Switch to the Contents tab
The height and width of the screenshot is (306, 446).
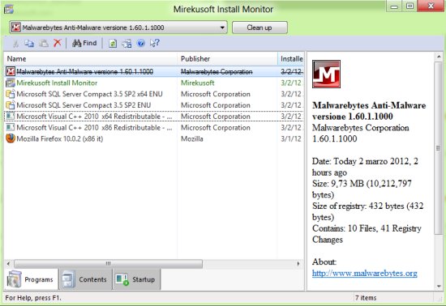[85, 279]
